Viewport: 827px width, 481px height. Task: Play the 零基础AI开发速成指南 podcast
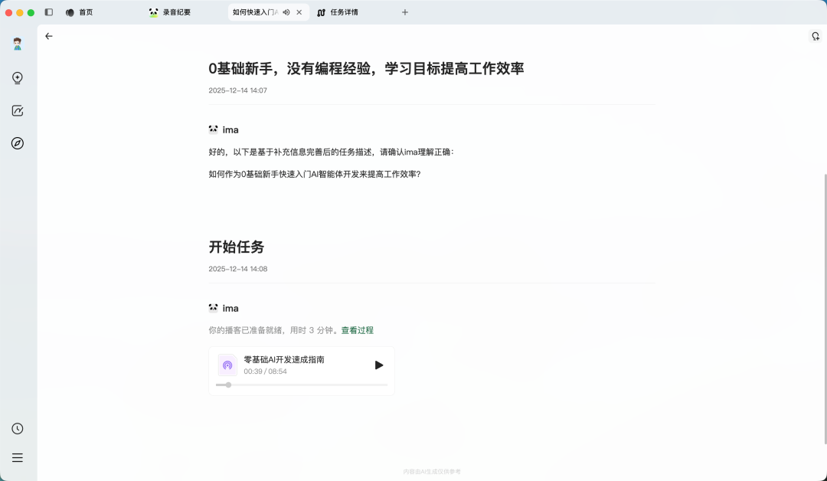pos(378,365)
